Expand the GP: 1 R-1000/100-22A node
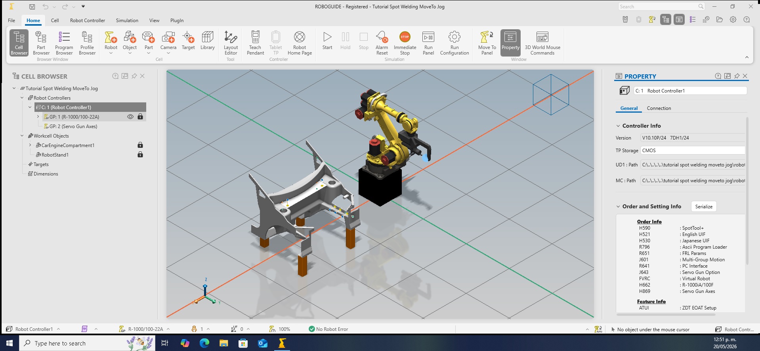This screenshot has height=351, width=760. [x=38, y=117]
